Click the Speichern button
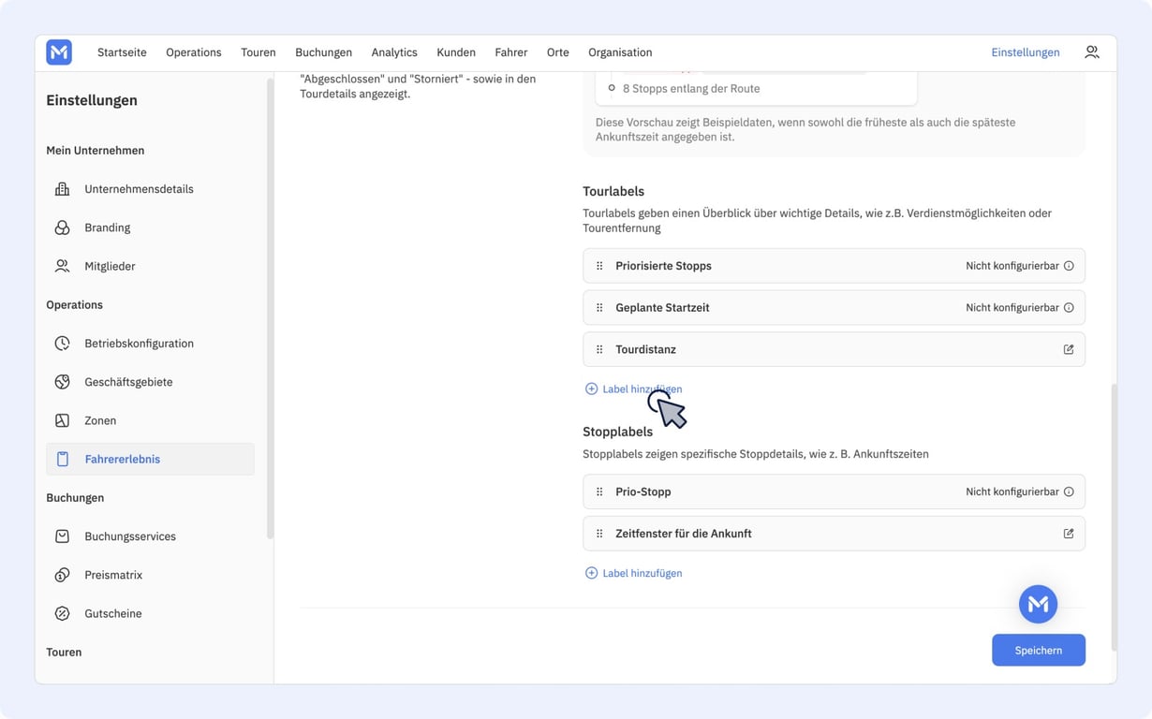Image resolution: width=1152 pixels, height=719 pixels. coord(1039,650)
